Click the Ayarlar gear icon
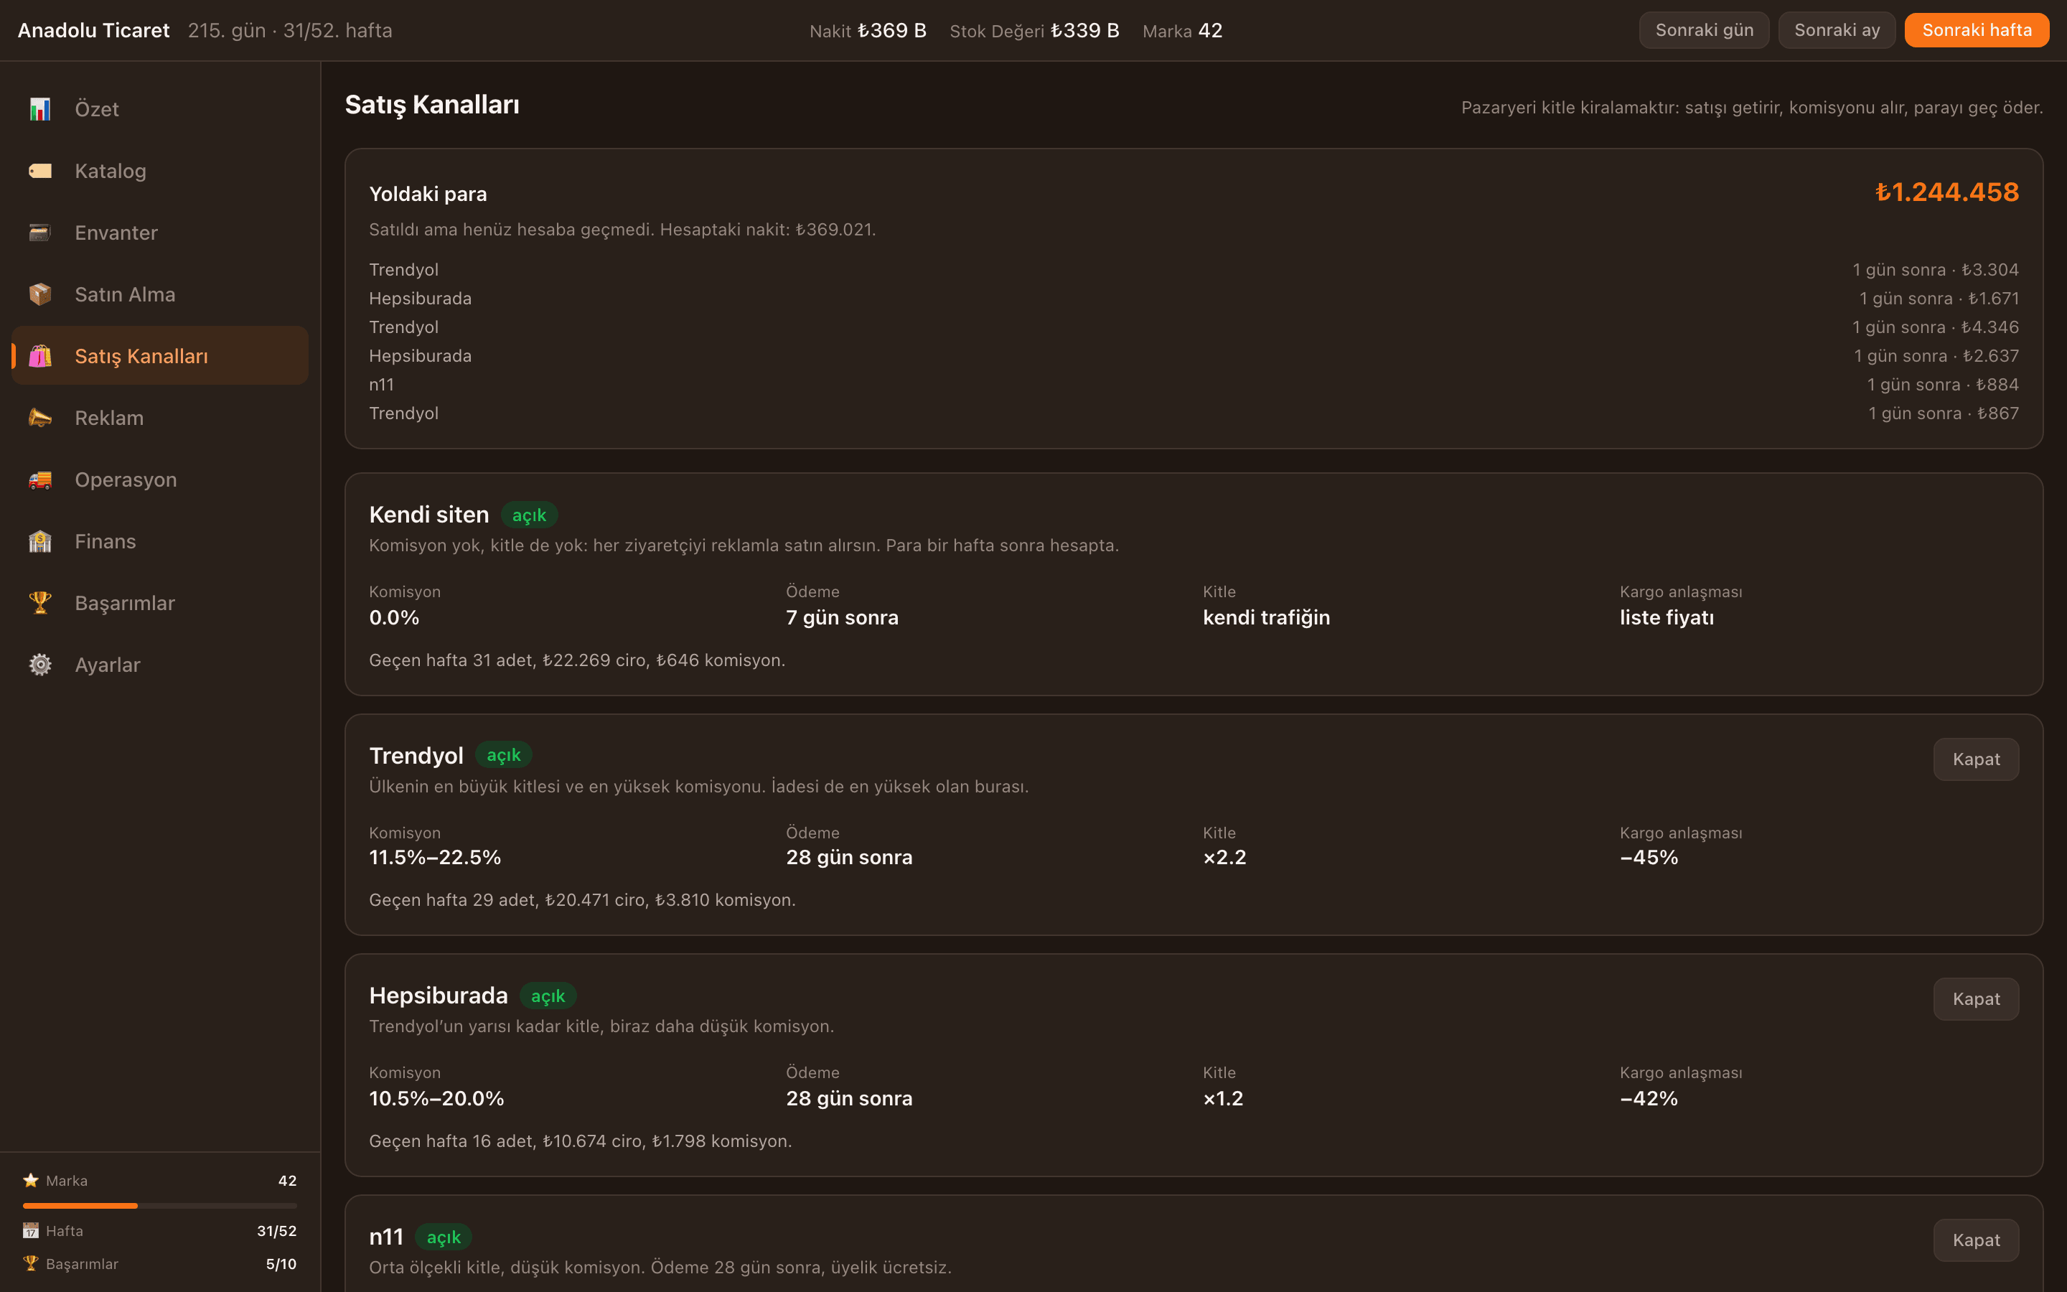 click(40, 664)
